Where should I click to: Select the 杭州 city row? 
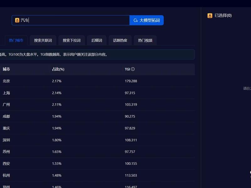coord(97,175)
